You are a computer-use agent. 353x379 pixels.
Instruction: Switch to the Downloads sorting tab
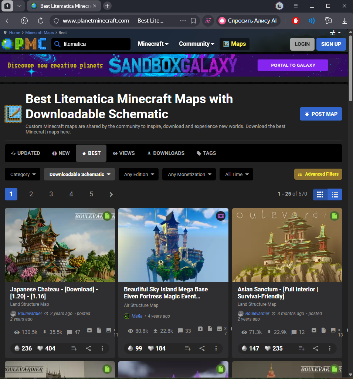pos(166,153)
